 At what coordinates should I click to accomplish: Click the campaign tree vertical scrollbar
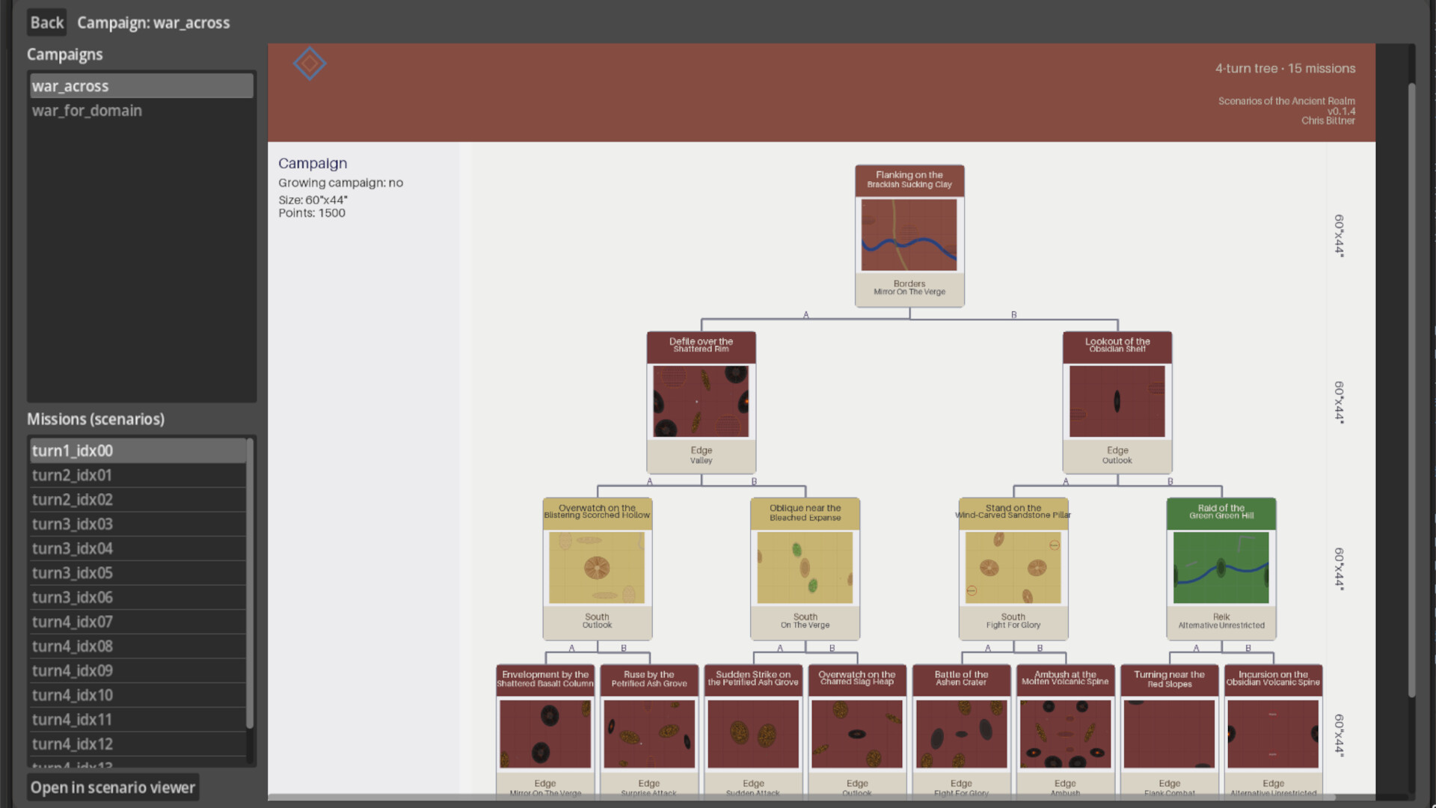(x=1411, y=389)
